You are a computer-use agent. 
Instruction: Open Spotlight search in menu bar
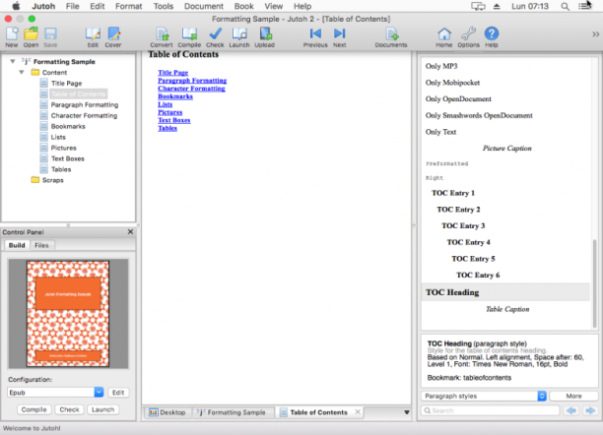pos(565,6)
